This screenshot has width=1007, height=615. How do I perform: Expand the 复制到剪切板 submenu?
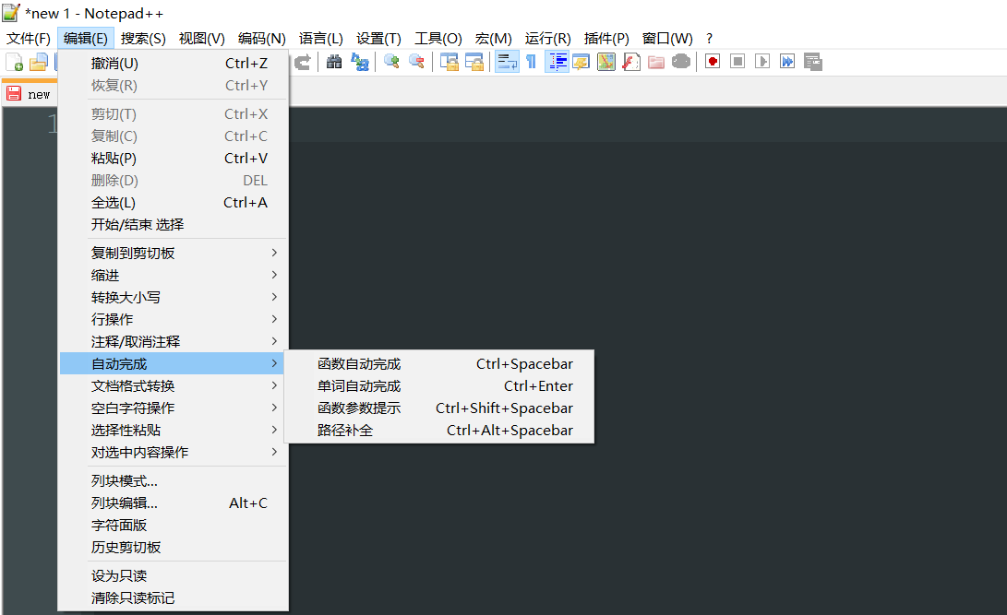tap(173, 253)
